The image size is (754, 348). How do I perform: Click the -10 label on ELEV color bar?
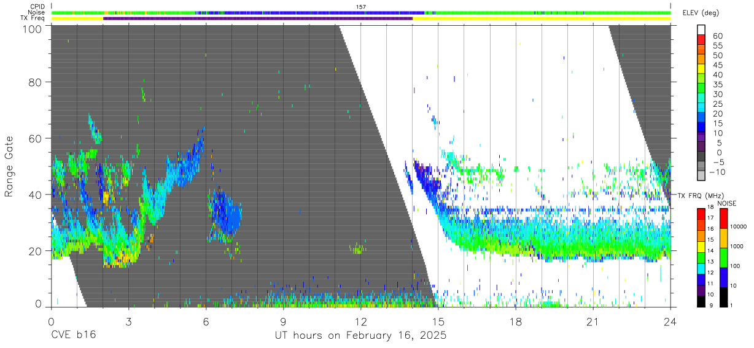[x=718, y=172]
